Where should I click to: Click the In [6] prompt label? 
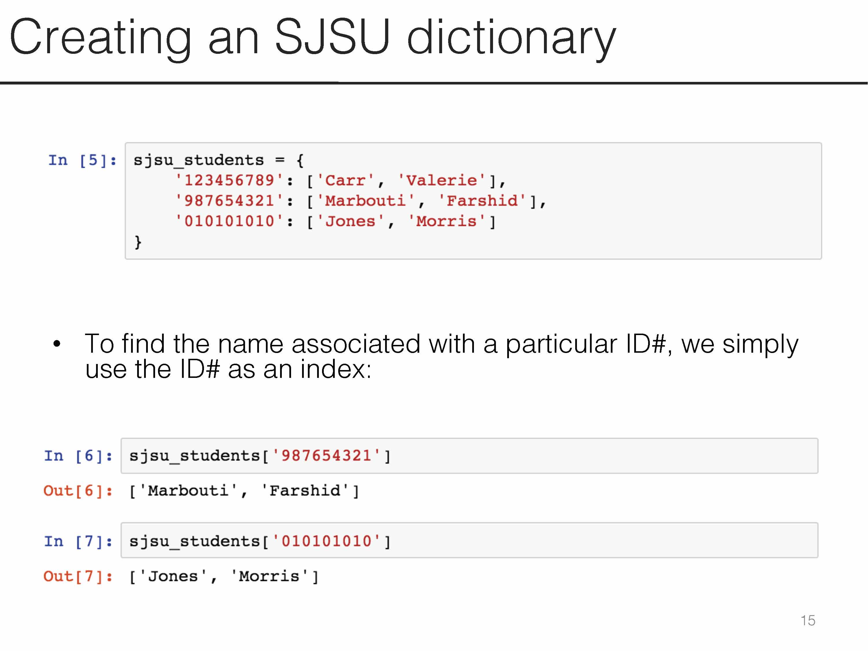tap(78, 456)
